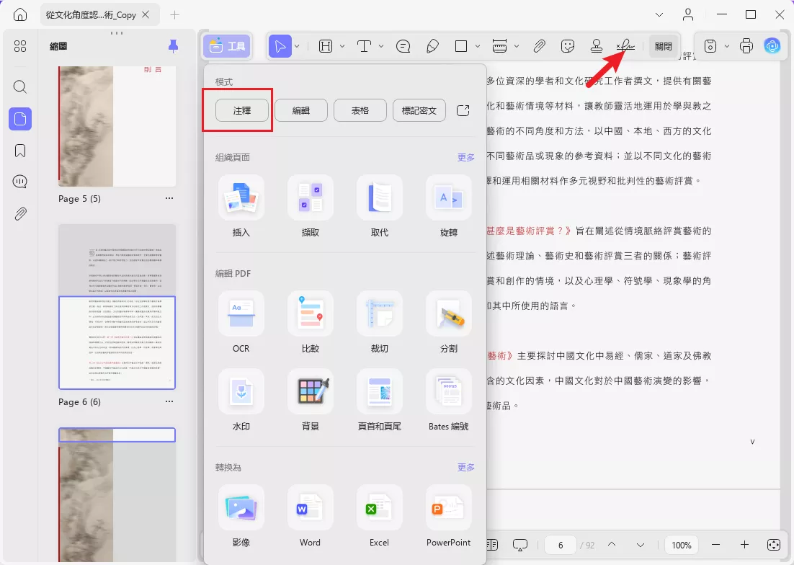This screenshot has height=565, width=794.
Task: Open the AI assistant icon
Action: (772, 47)
